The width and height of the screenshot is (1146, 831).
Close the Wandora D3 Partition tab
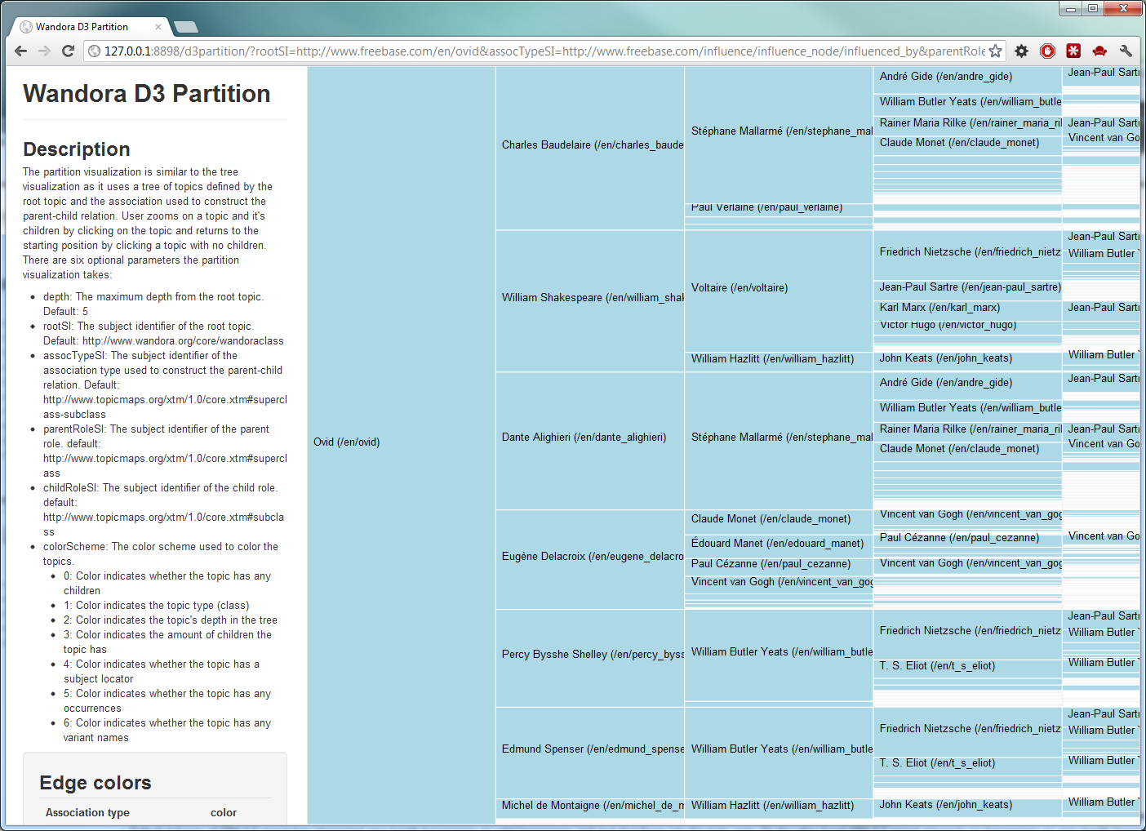pyautogui.click(x=158, y=27)
